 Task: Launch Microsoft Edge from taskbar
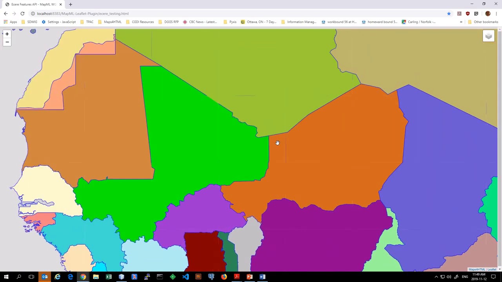pyautogui.click(x=71, y=277)
